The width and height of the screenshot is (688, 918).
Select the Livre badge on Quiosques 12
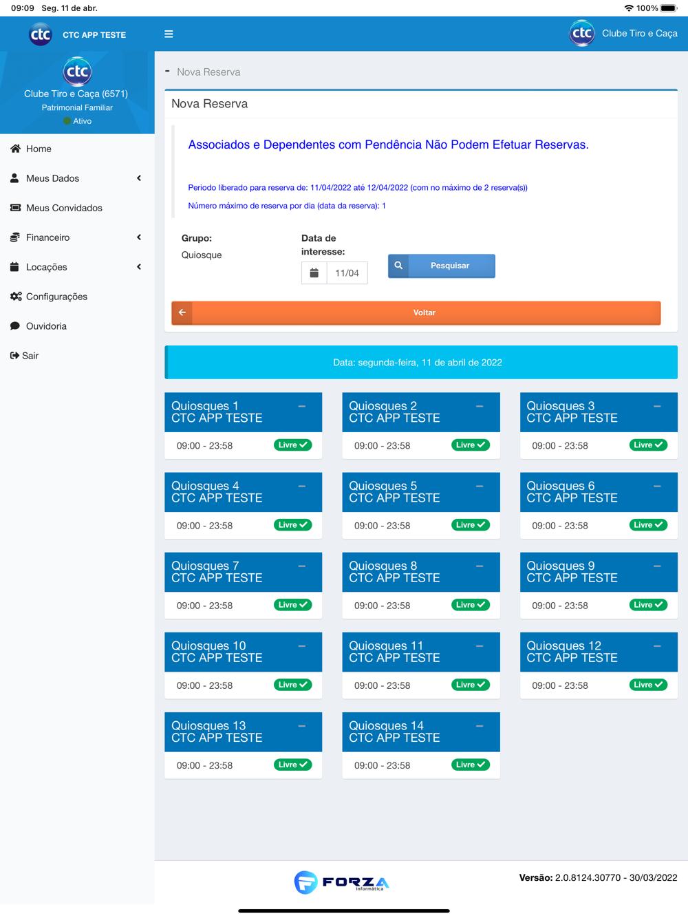(x=648, y=685)
